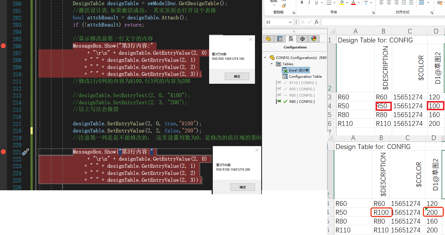The image size is (445, 235).
Task: Open the phonetic guide dropdown arrow
Action: 371,3
